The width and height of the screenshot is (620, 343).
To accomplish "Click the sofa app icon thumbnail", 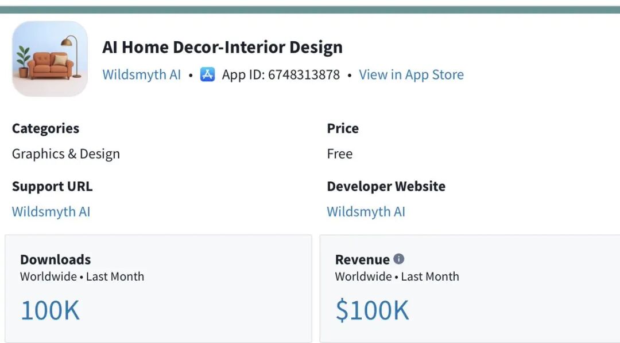I will 49,59.
